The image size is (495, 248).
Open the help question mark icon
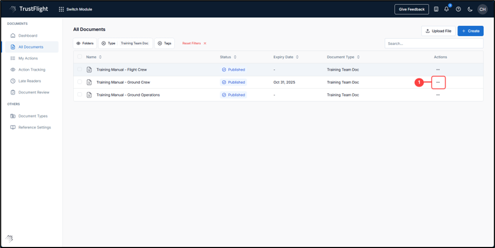coord(458,9)
